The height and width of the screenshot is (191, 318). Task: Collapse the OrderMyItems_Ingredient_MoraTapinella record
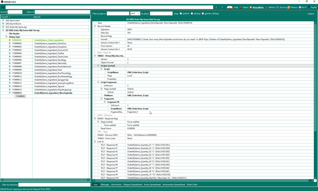tap(9, 93)
